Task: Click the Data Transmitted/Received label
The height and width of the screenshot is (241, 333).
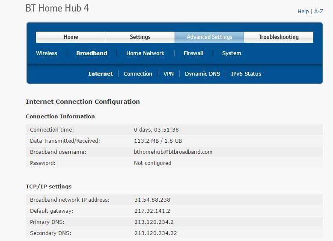Action: pos(65,141)
